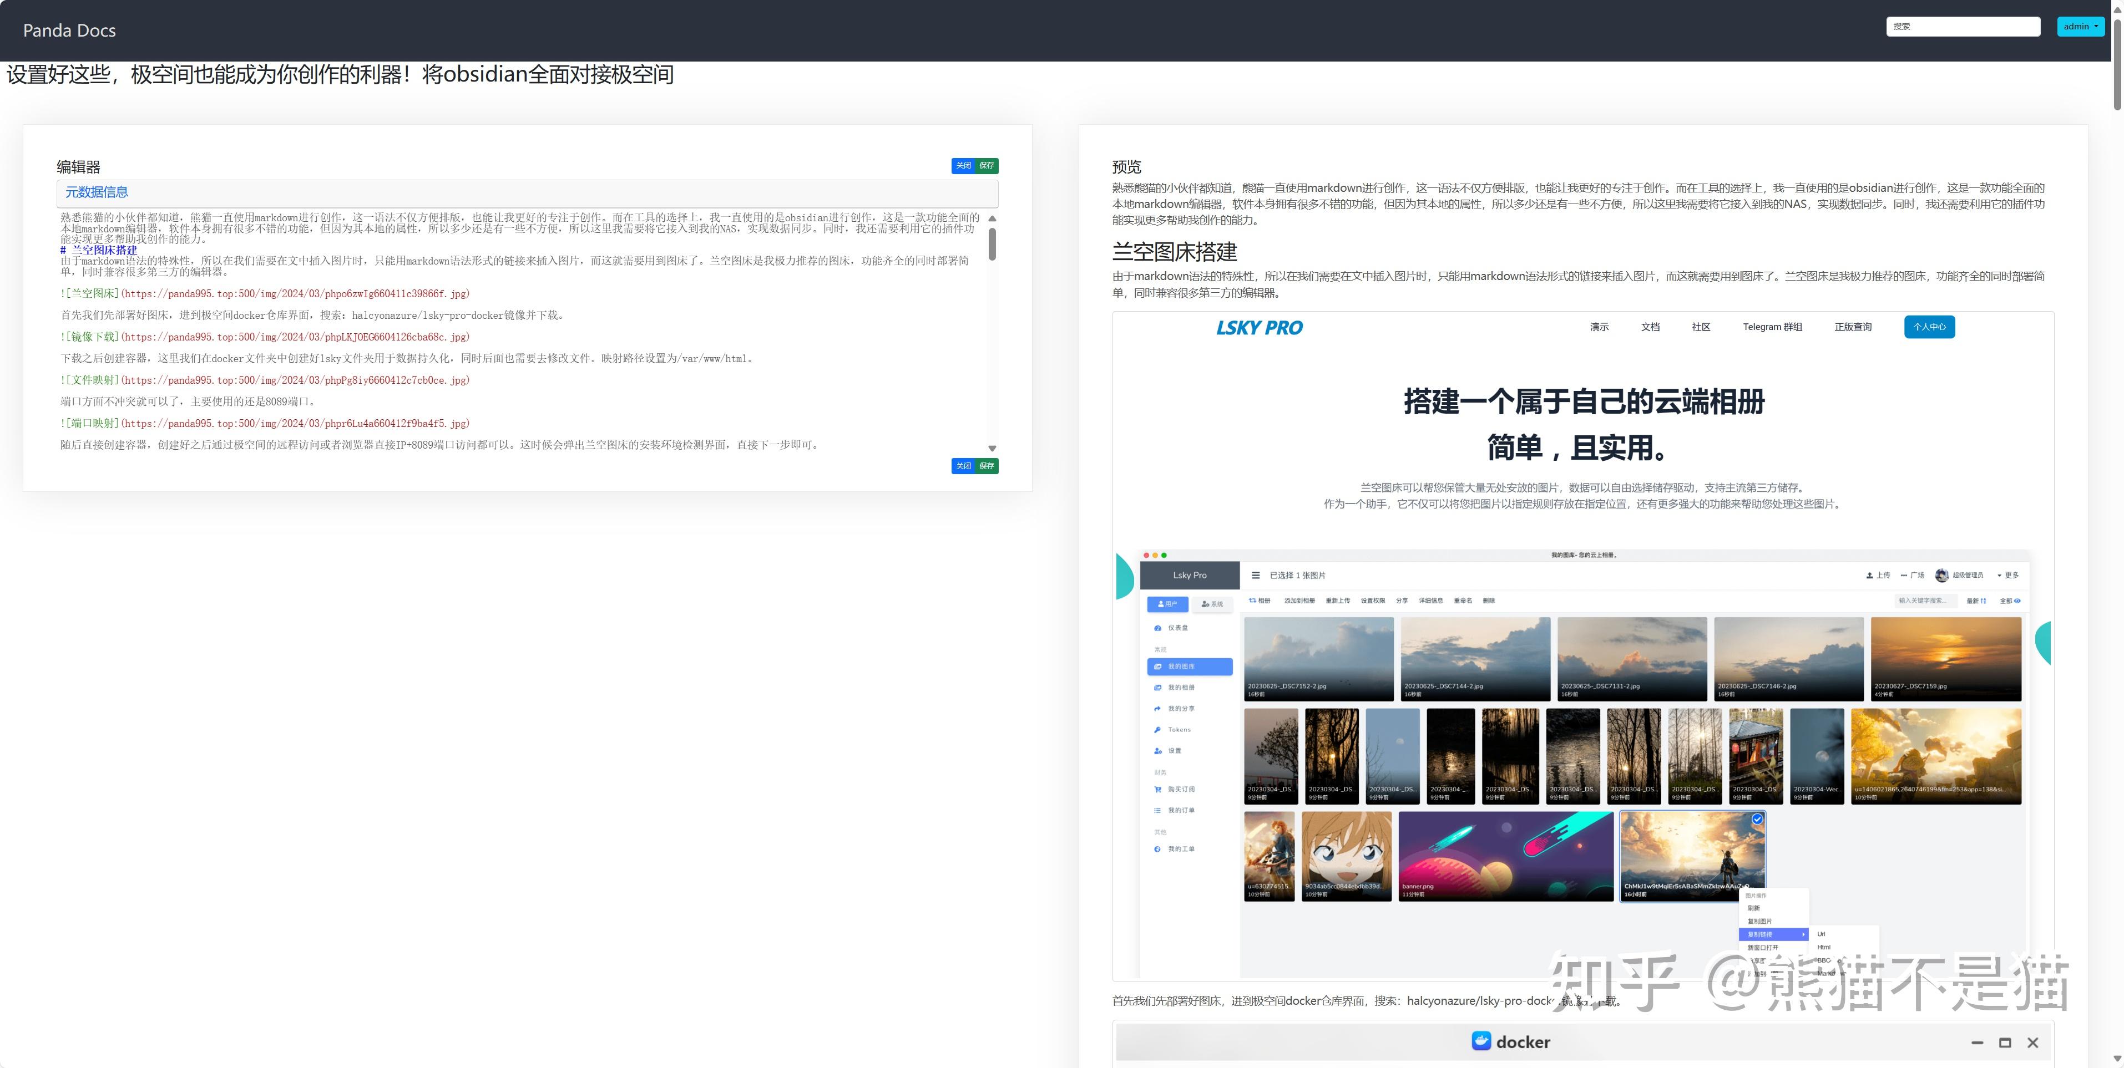The height and width of the screenshot is (1068, 2124).
Task: Click the 购买订阅 shopping cart icon
Action: point(1157,790)
